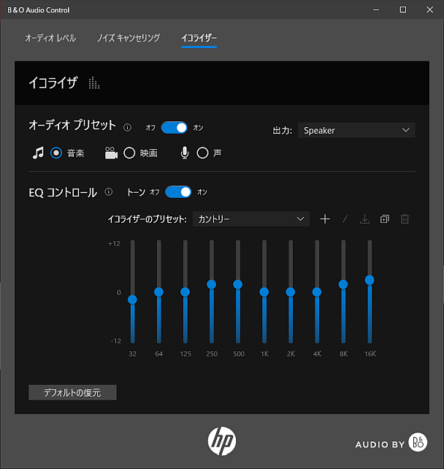Click the 500 Hz slider handle

[x=237, y=284]
